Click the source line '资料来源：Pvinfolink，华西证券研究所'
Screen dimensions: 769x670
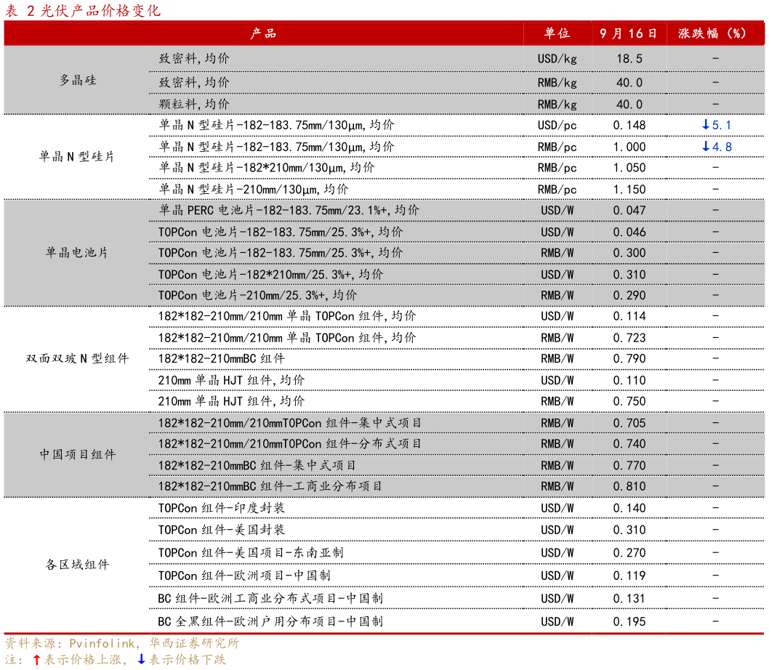(122, 643)
